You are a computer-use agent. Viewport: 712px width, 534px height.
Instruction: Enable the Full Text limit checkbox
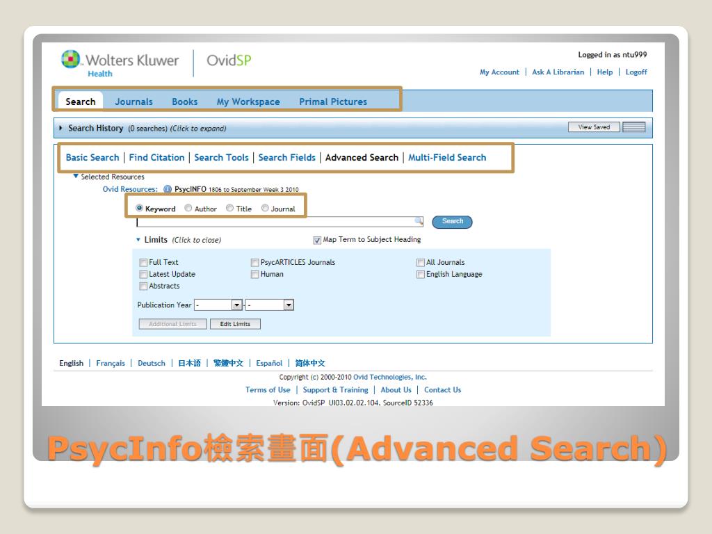coord(143,262)
